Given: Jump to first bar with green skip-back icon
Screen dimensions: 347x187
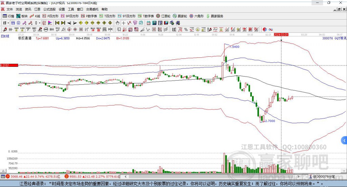Looking at the screenshot, I should click(x=57, y=23).
